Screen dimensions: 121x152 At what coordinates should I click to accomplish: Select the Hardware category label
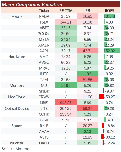pos(17,57)
